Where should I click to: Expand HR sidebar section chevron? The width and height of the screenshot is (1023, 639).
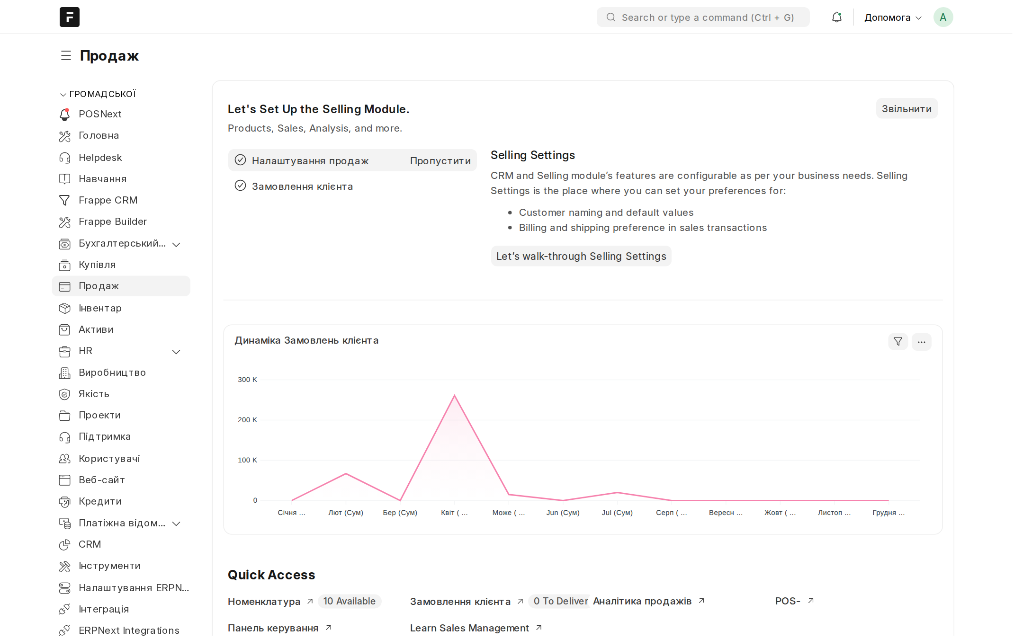coord(176,352)
